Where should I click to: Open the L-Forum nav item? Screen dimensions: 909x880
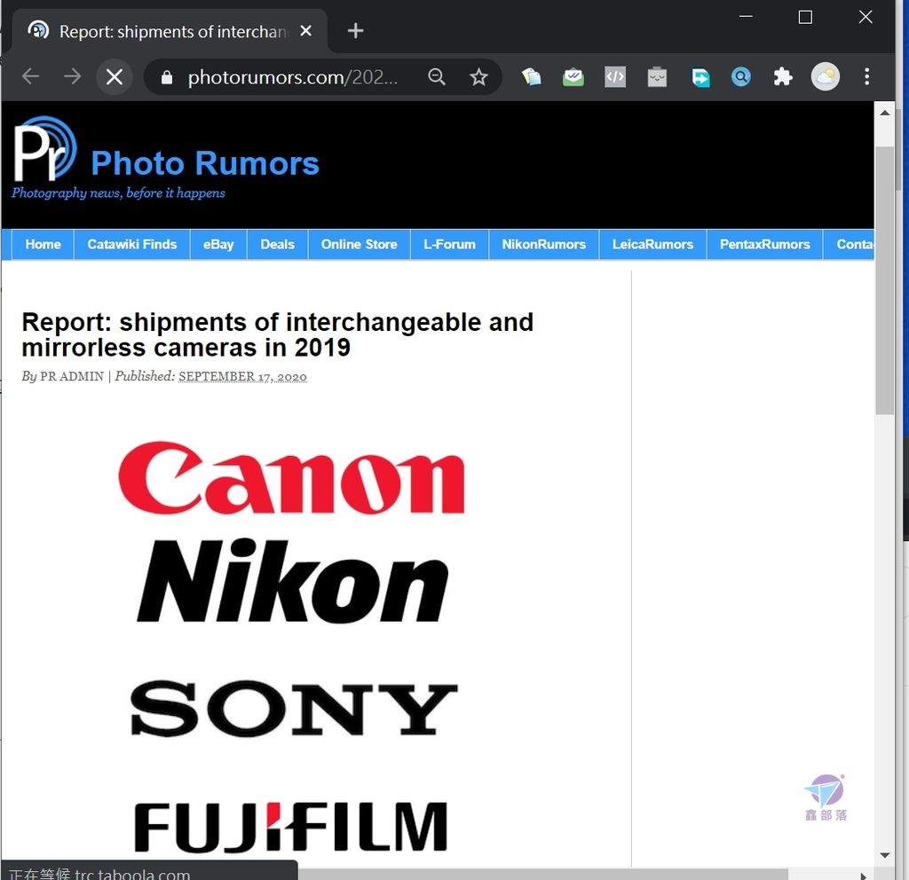point(449,245)
